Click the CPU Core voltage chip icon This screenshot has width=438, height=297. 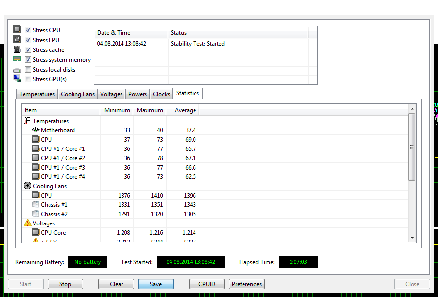pyautogui.click(x=35, y=233)
